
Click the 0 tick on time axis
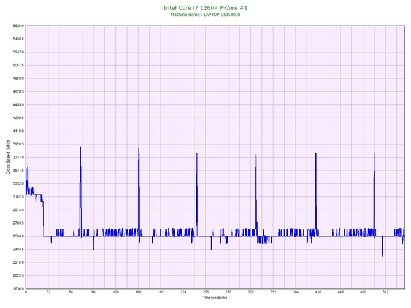click(x=26, y=292)
